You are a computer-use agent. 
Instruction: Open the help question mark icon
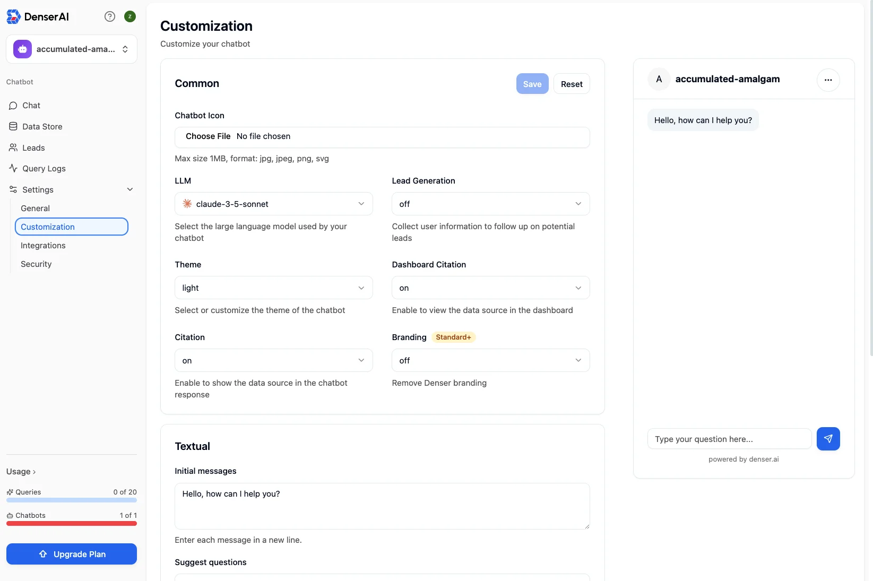coord(109,16)
